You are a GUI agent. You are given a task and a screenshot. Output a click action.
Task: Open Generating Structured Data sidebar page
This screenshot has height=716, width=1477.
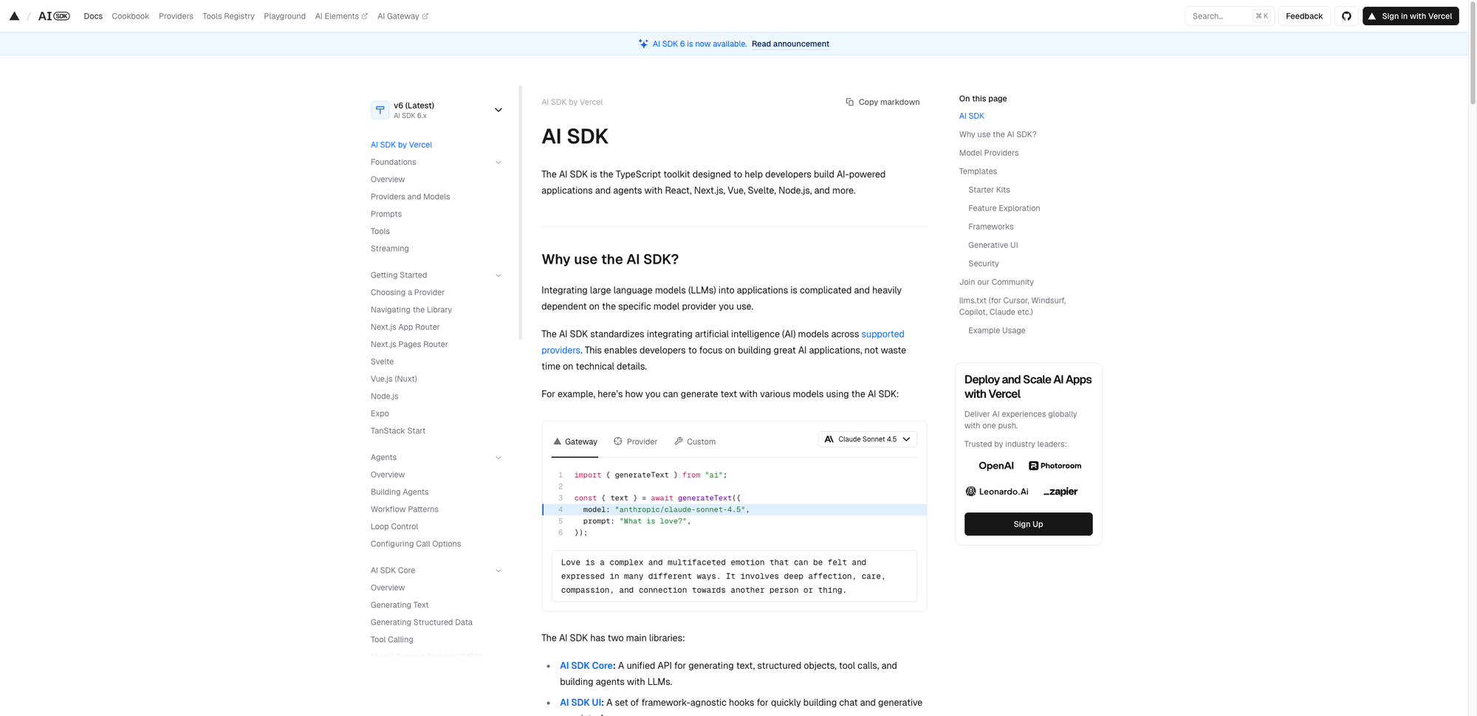coord(422,623)
